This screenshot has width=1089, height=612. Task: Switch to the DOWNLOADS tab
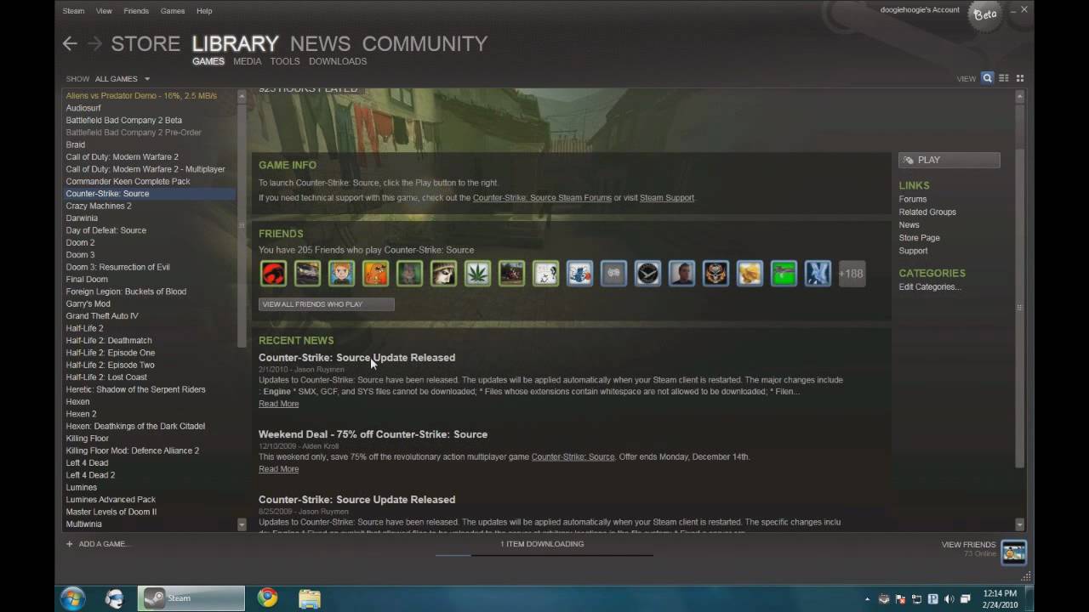coord(338,61)
